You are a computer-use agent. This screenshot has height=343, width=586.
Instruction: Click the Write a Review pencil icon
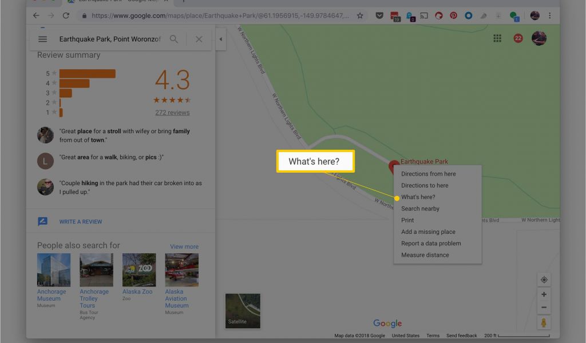pyautogui.click(x=42, y=221)
